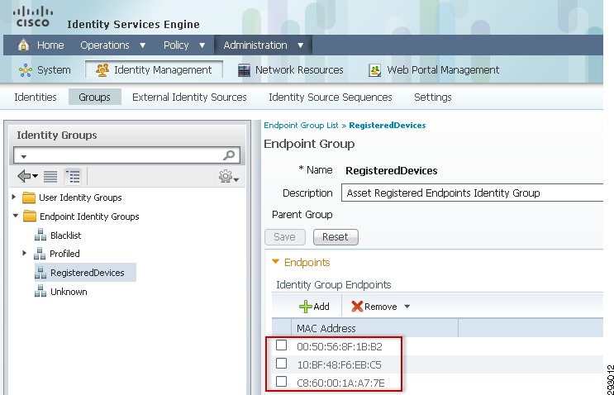Open the Policy dropdown arrow
Screen dimensions: 614x395
(x=202, y=45)
